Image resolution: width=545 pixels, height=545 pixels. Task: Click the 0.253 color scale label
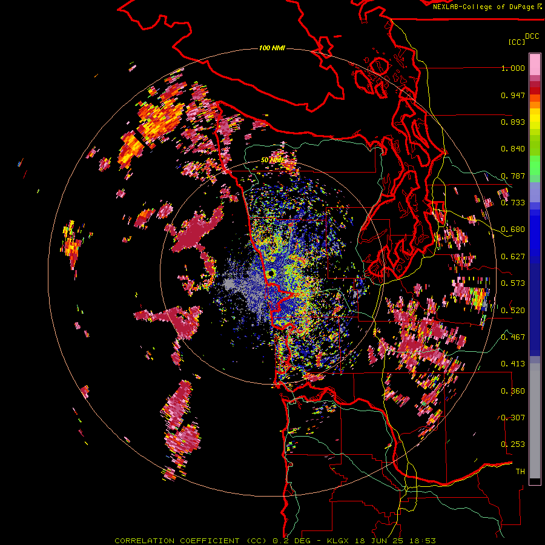[513, 444]
